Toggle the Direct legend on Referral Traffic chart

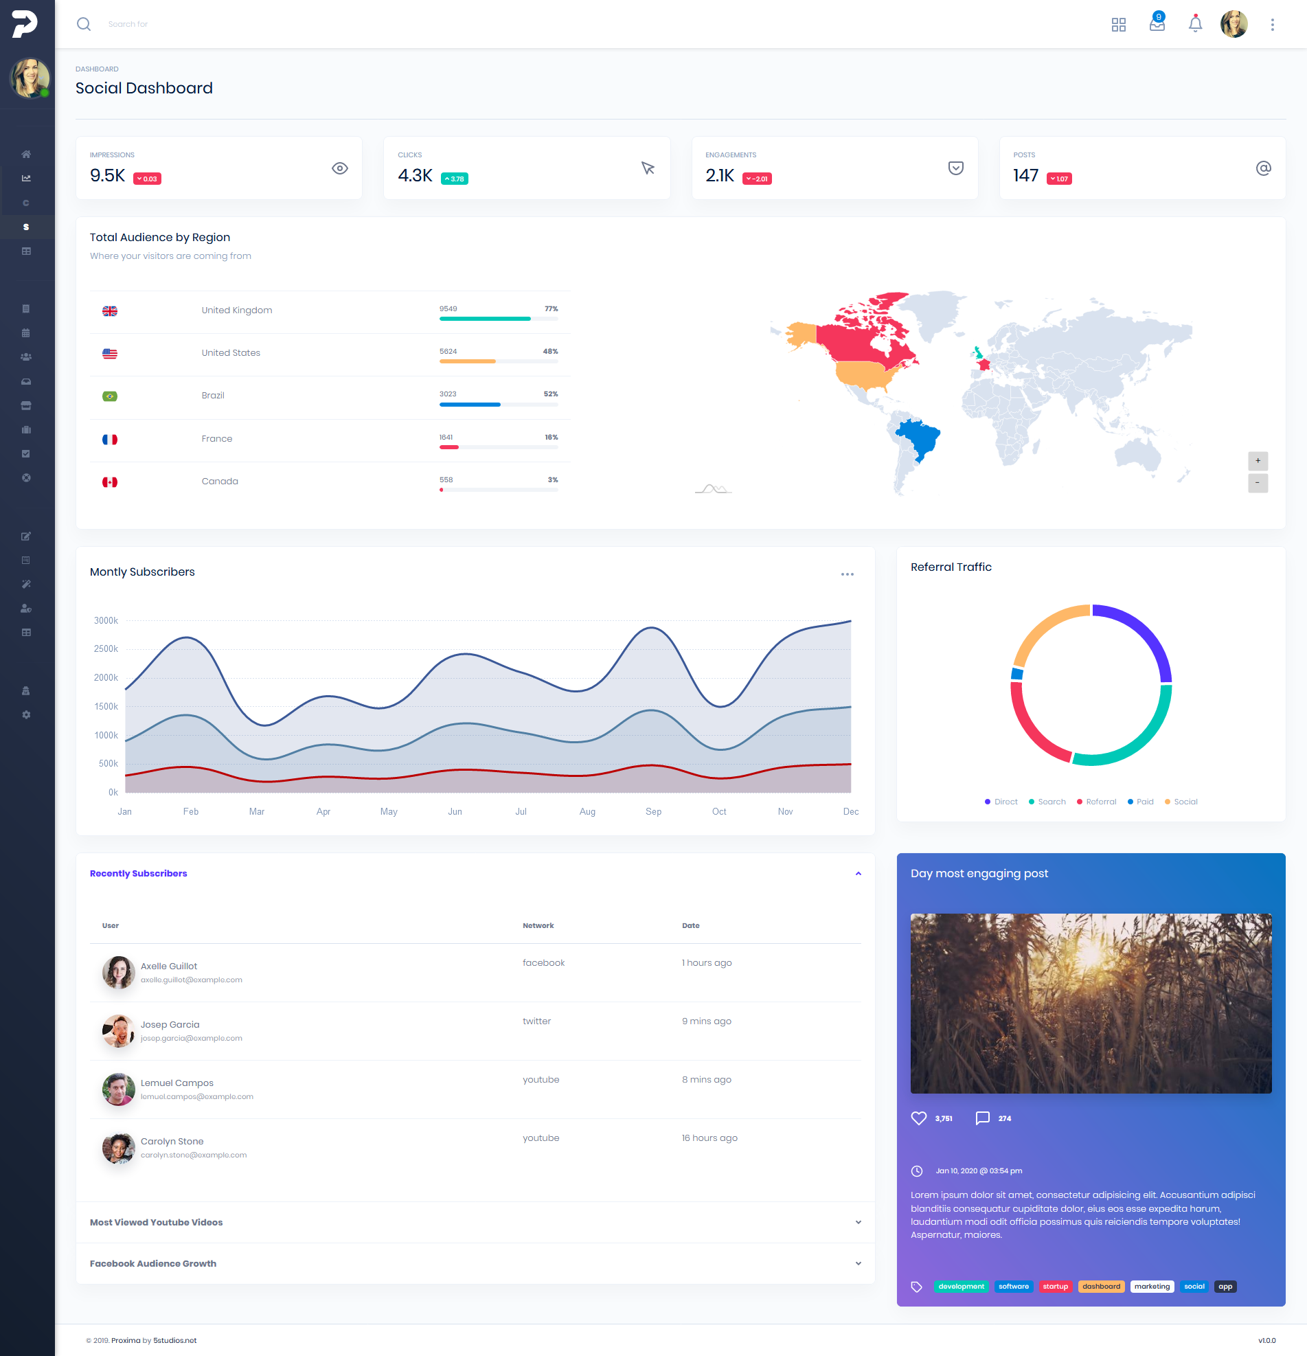click(x=1001, y=801)
